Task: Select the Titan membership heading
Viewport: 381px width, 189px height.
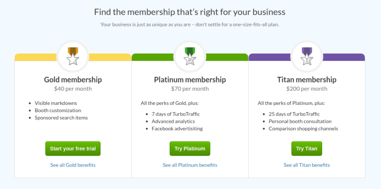Action: 307,80
